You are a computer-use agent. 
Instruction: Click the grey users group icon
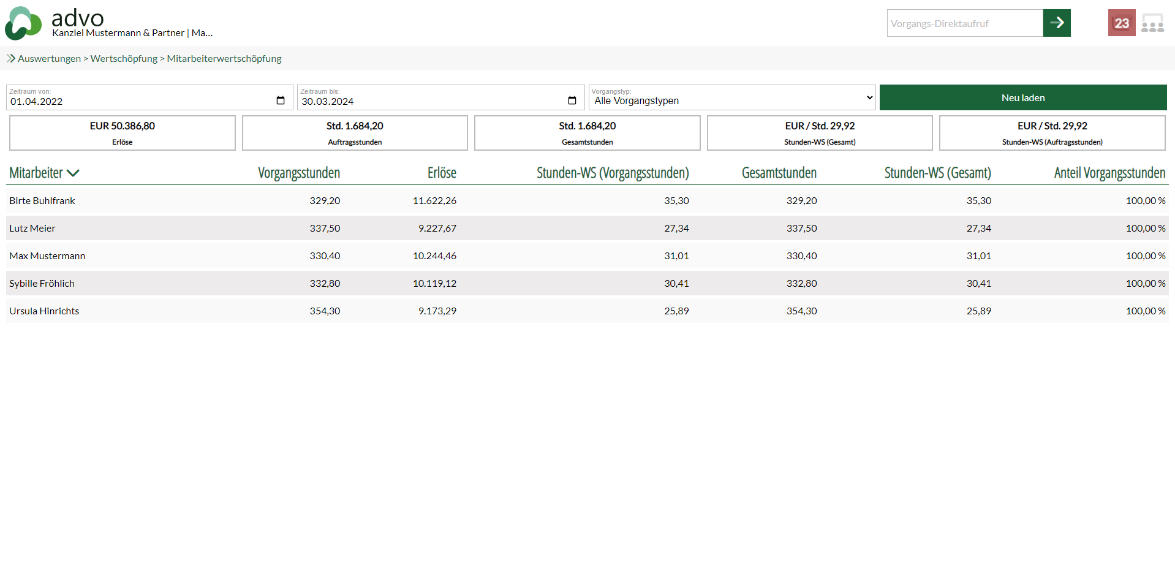(1152, 23)
